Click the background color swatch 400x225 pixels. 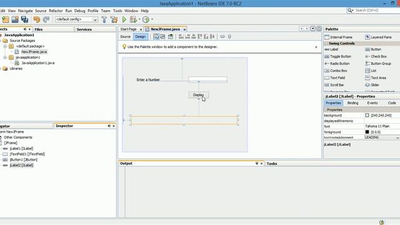coord(367,115)
